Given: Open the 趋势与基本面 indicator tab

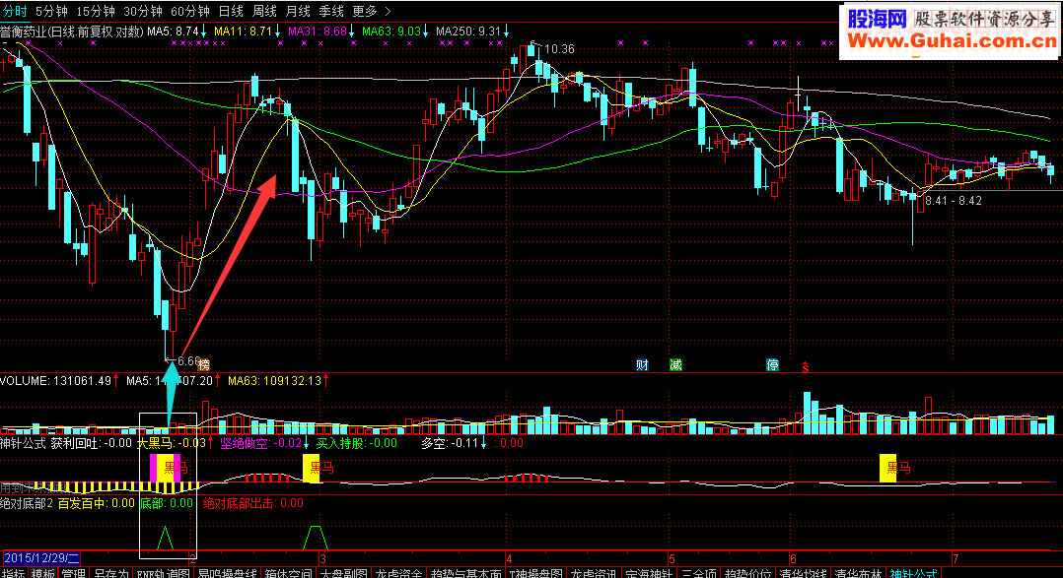Looking at the screenshot, I should coord(466,573).
